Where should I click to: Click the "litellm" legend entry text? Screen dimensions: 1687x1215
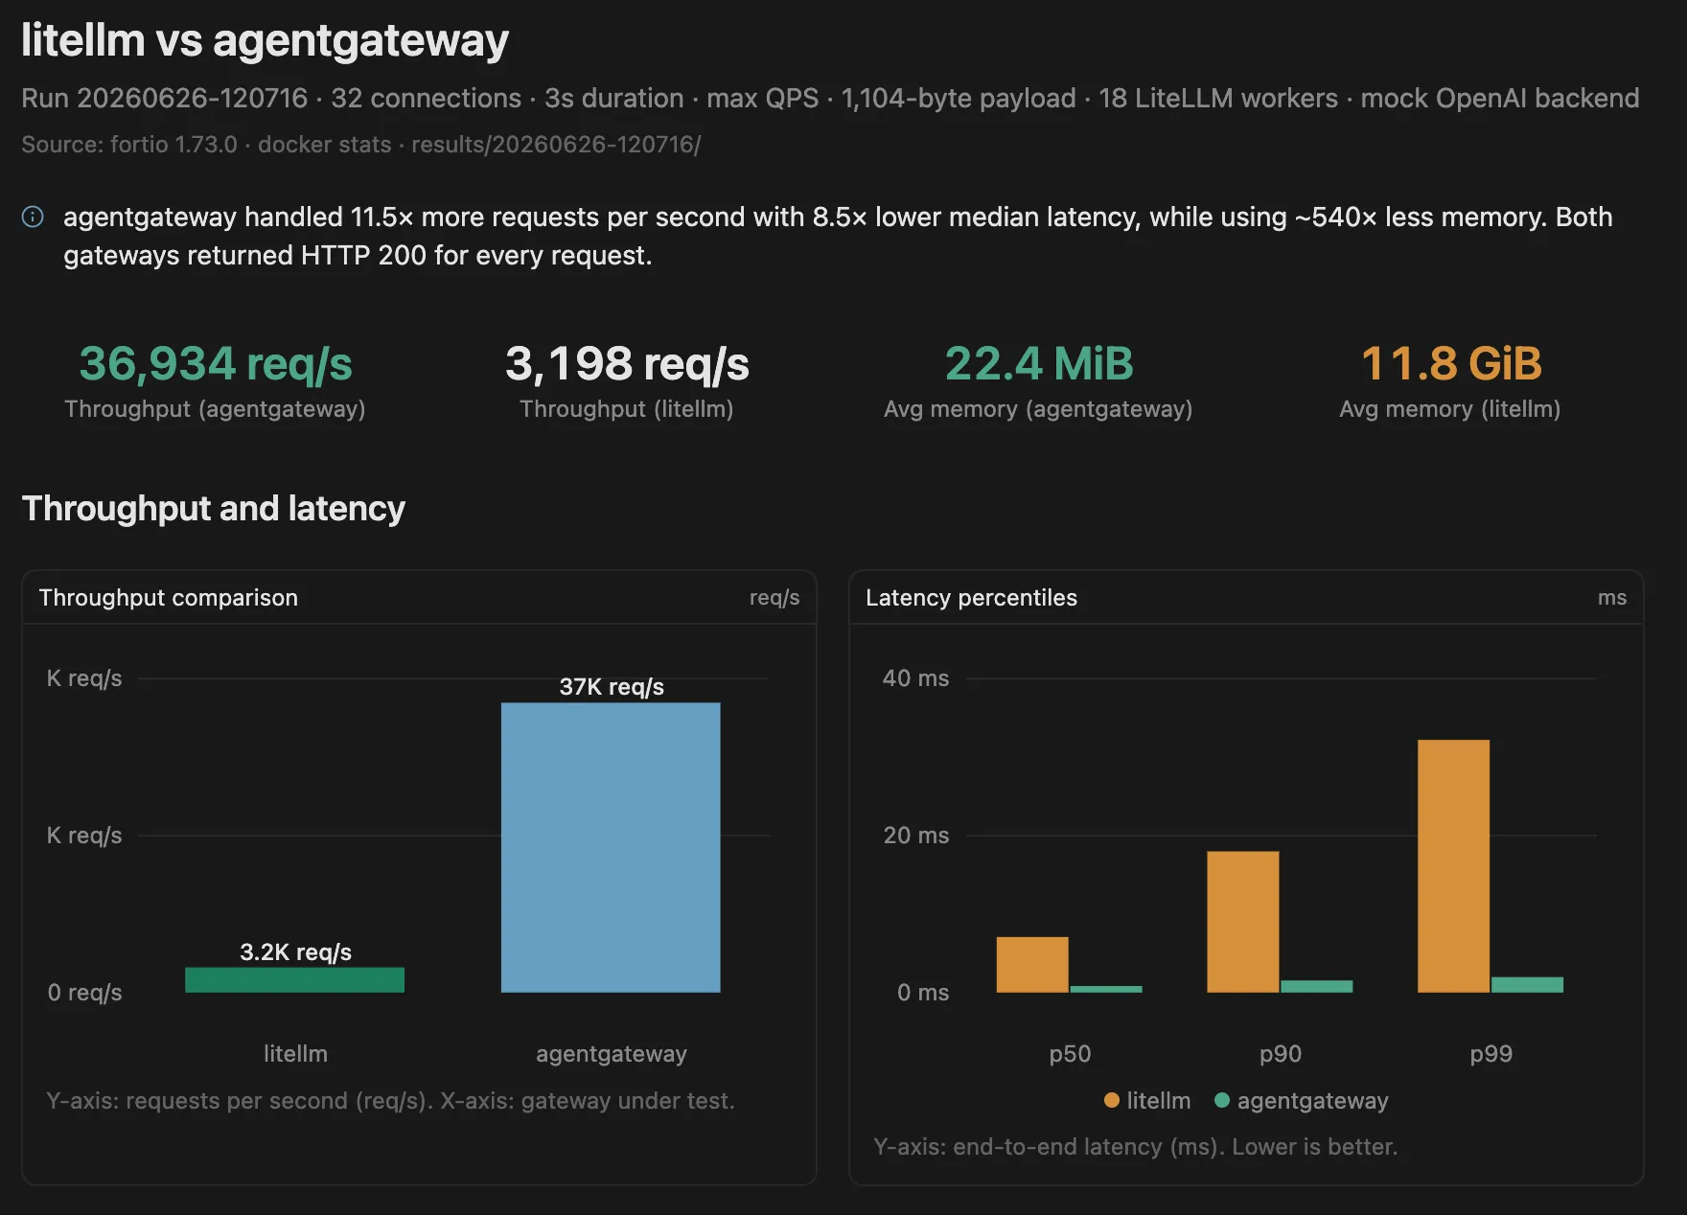tap(1159, 1101)
